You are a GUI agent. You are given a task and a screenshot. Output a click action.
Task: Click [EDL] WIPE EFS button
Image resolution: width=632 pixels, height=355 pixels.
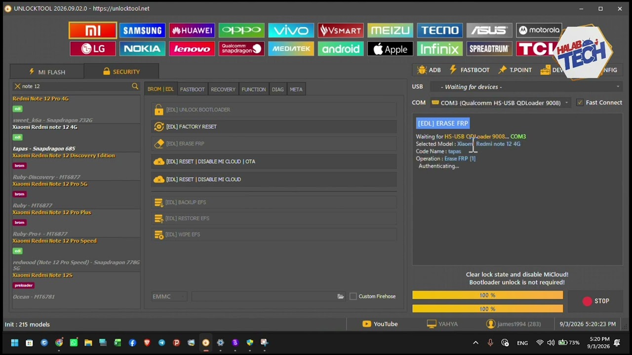click(x=274, y=235)
